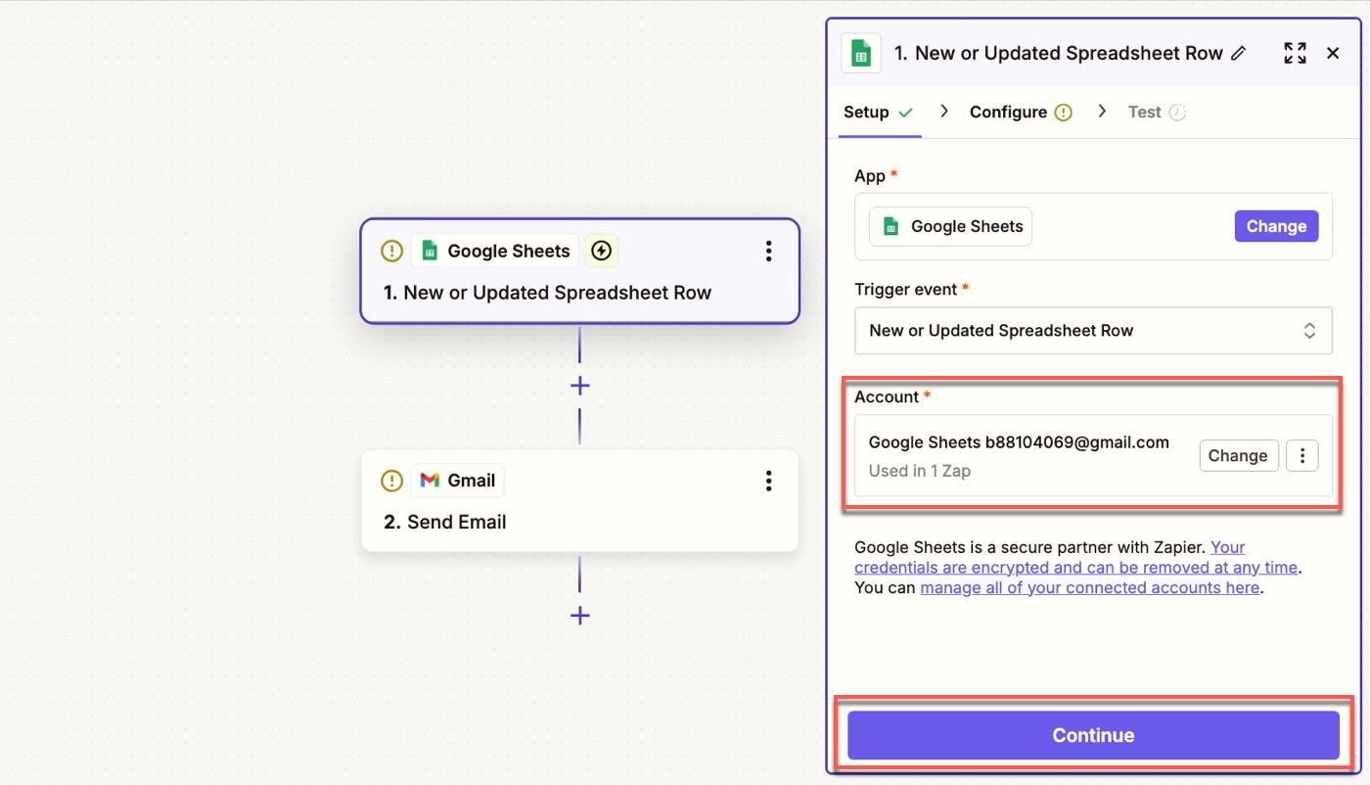Click the lightning bolt trigger icon
This screenshot has height=785, width=1370.
click(x=602, y=252)
